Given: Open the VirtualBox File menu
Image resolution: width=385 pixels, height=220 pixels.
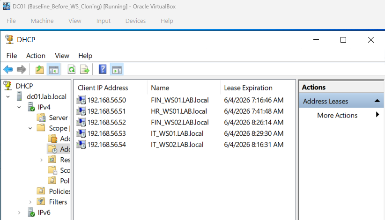Looking at the screenshot, I should pos(11,21).
